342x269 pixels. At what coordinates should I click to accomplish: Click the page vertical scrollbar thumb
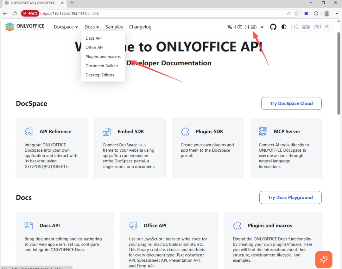pyautogui.click(x=339, y=73)
